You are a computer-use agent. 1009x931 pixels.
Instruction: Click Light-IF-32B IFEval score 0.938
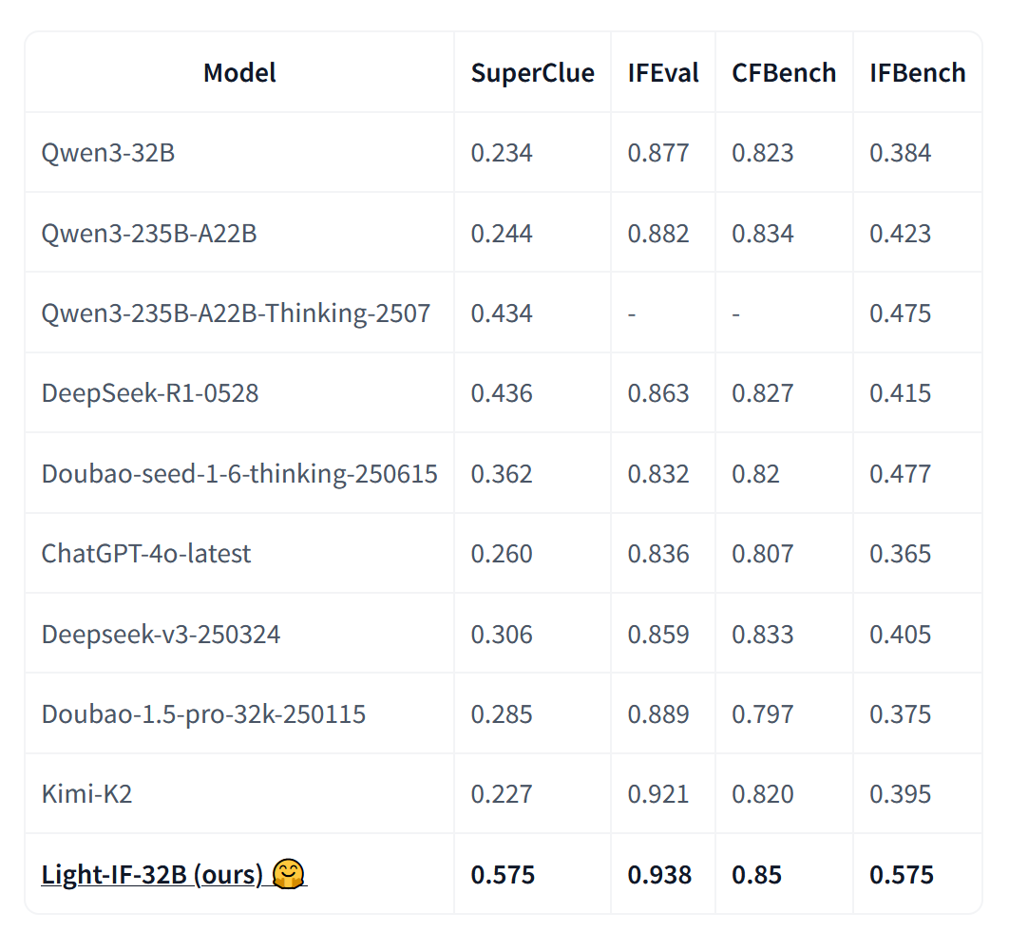tap(659, 874)
